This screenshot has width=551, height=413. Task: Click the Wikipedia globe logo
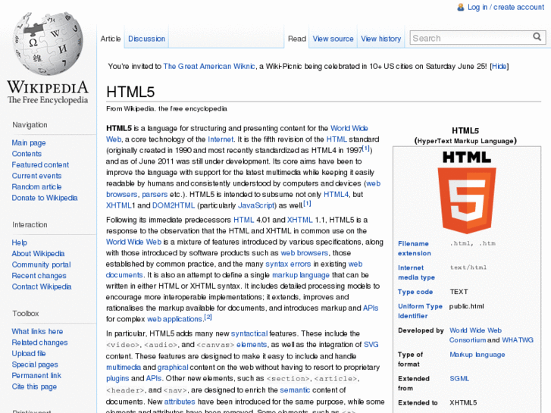pos(48,44)
